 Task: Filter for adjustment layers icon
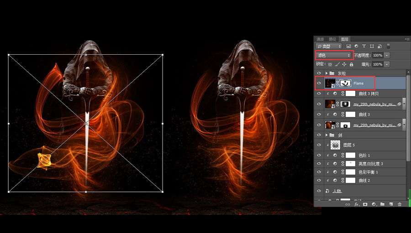click(356, 46)
